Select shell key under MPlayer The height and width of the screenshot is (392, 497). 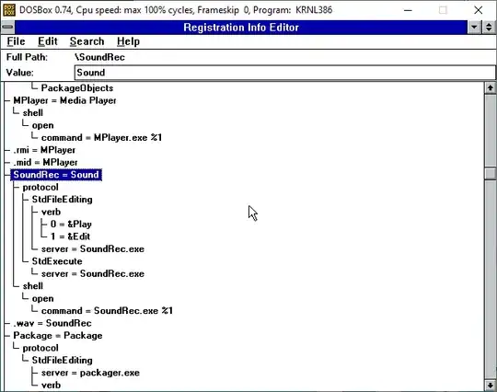pos(32,113)
